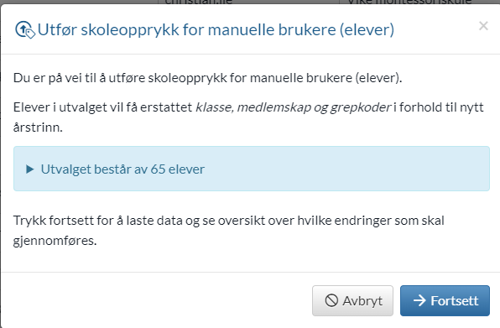This screenshot has width=500, height=328.
Task: Expand the triangle beside 'Utvalget består'
Action: [30, 169]
